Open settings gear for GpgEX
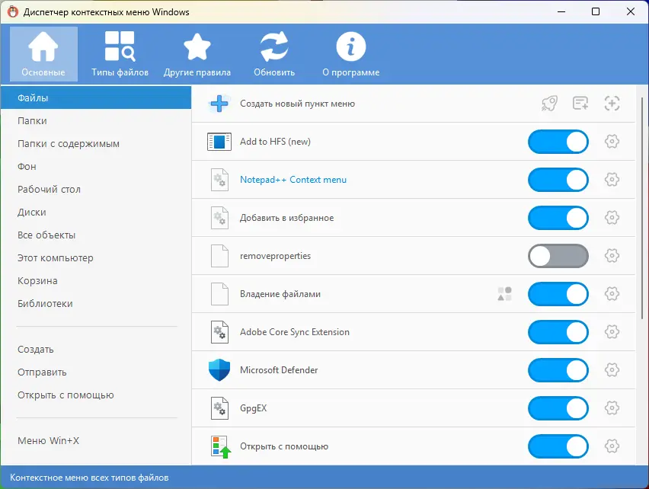This screenshot has height=489, width=649. (612, 408)
